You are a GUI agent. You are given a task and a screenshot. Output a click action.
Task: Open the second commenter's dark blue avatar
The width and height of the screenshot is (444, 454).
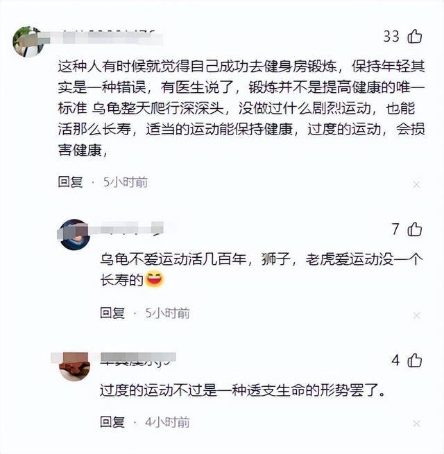pyautogui.click(x=74, y=234)
